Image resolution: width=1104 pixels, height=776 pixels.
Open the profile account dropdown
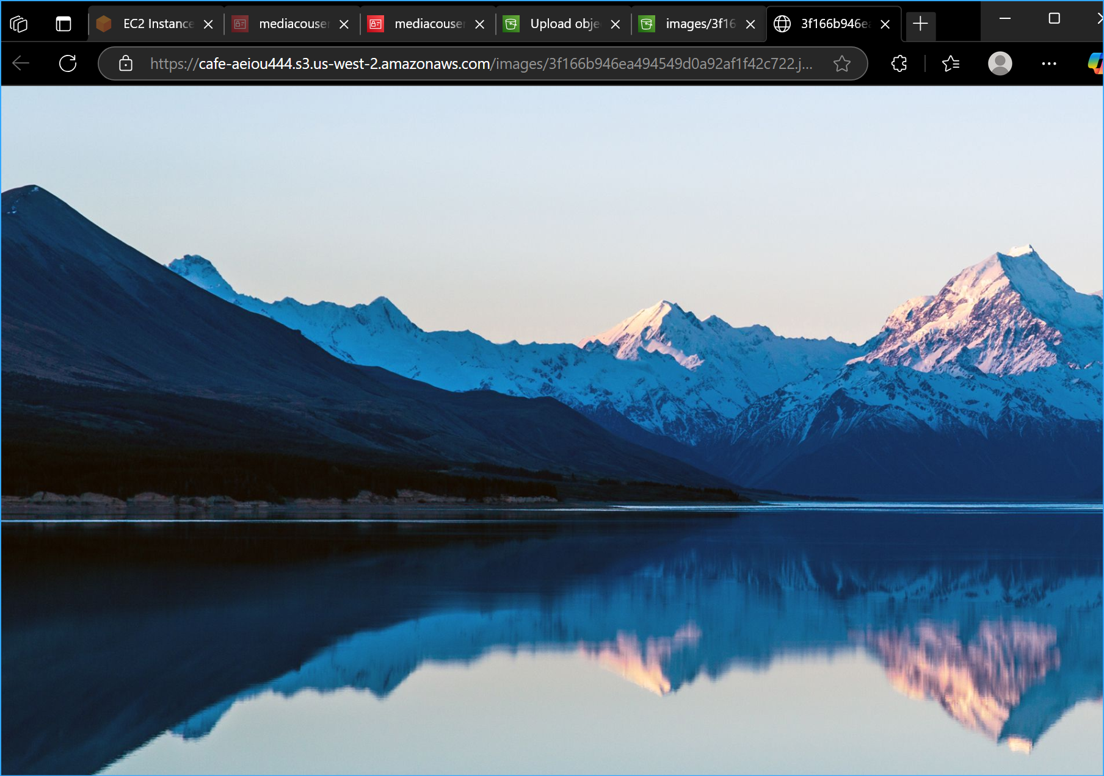point(1000,63)
